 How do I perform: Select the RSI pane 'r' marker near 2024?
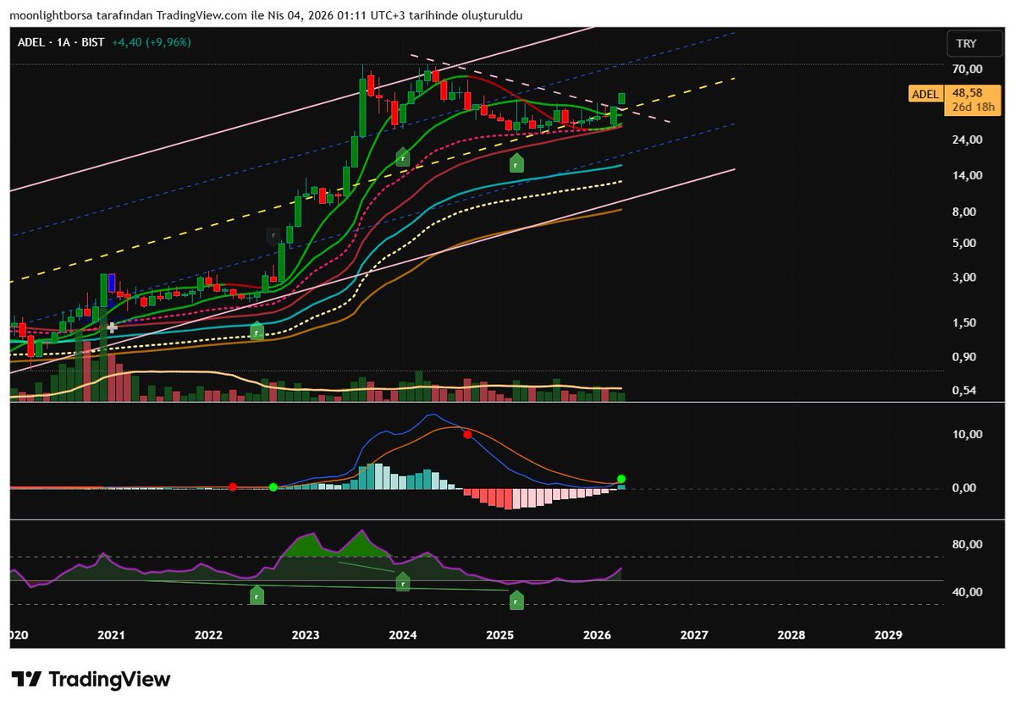(403, 581)
